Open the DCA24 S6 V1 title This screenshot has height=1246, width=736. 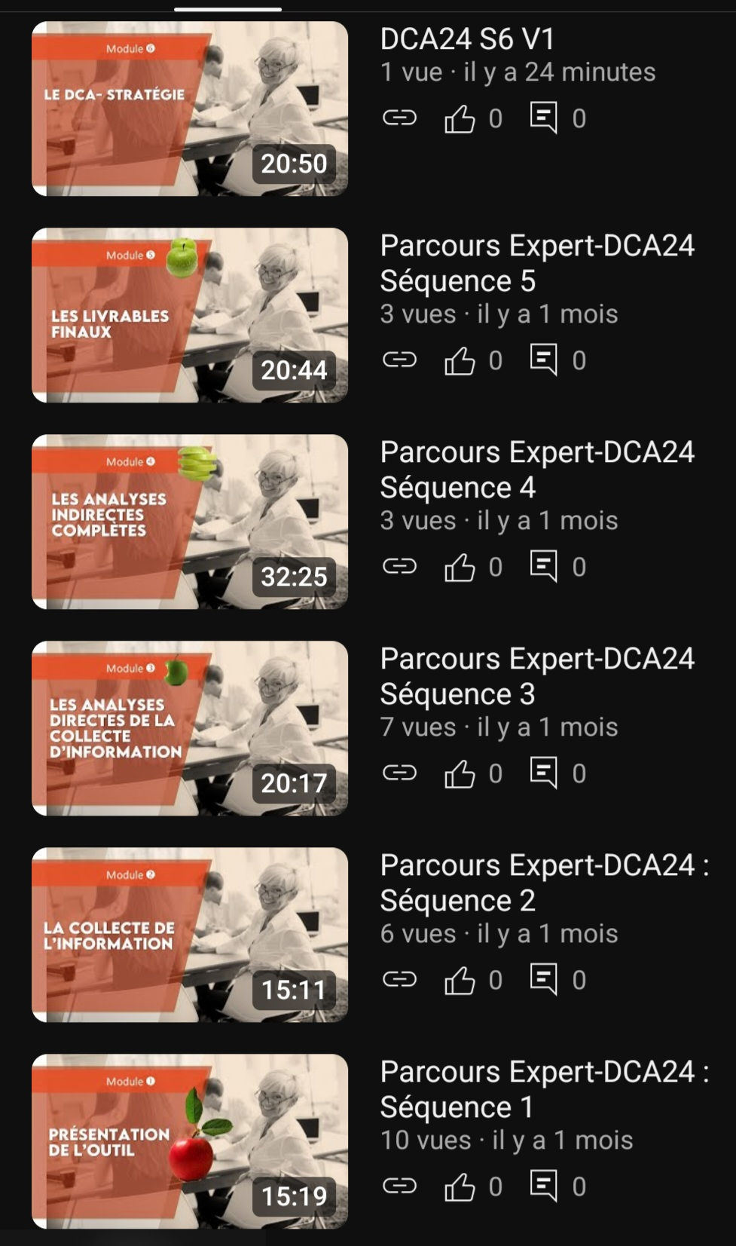[467, 38]
